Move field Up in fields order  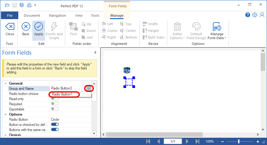tap(86, 24)
